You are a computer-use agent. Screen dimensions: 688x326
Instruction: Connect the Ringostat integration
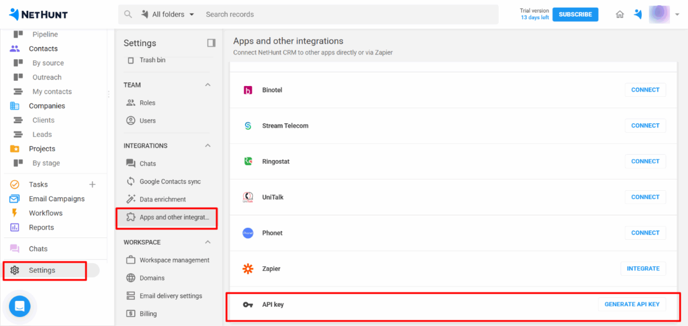coord(645,162)
